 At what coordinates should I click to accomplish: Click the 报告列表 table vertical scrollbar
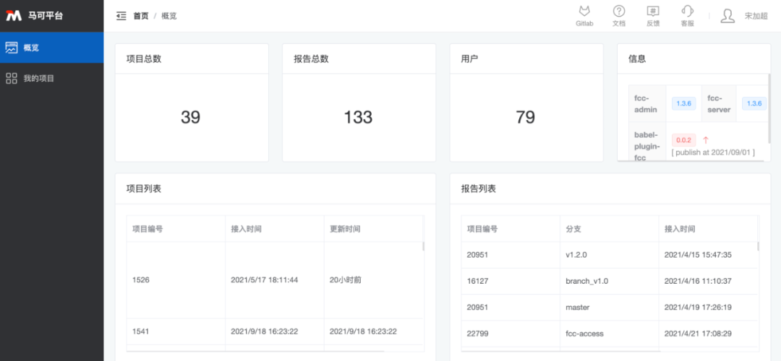pyautogui.click(x=759, y=245)
